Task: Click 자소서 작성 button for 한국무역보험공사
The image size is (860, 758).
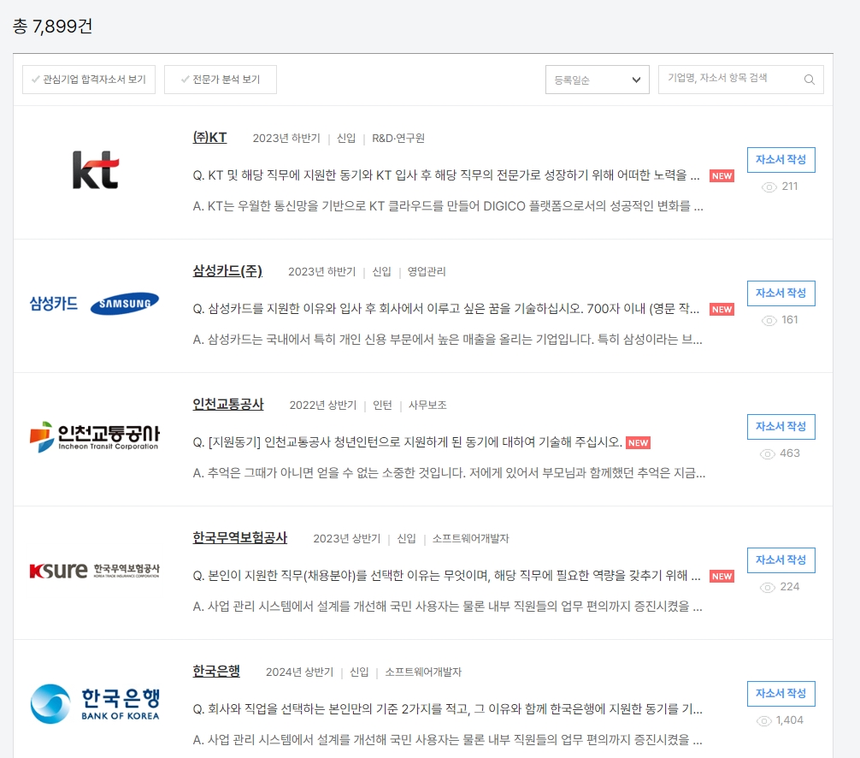Action: (x=781, y=560)
